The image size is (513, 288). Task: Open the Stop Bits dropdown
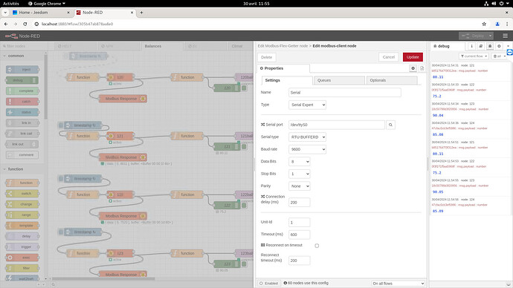click(x=300, y=174)
